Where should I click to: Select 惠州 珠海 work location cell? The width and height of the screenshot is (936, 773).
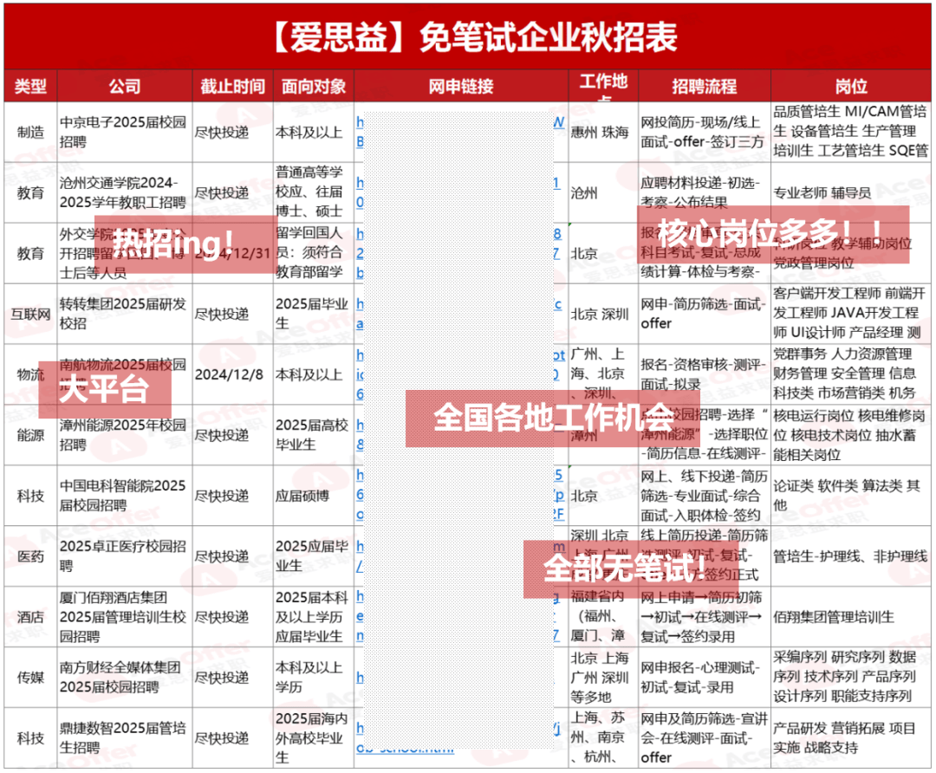pyautogui.click(x=603, y=132)
